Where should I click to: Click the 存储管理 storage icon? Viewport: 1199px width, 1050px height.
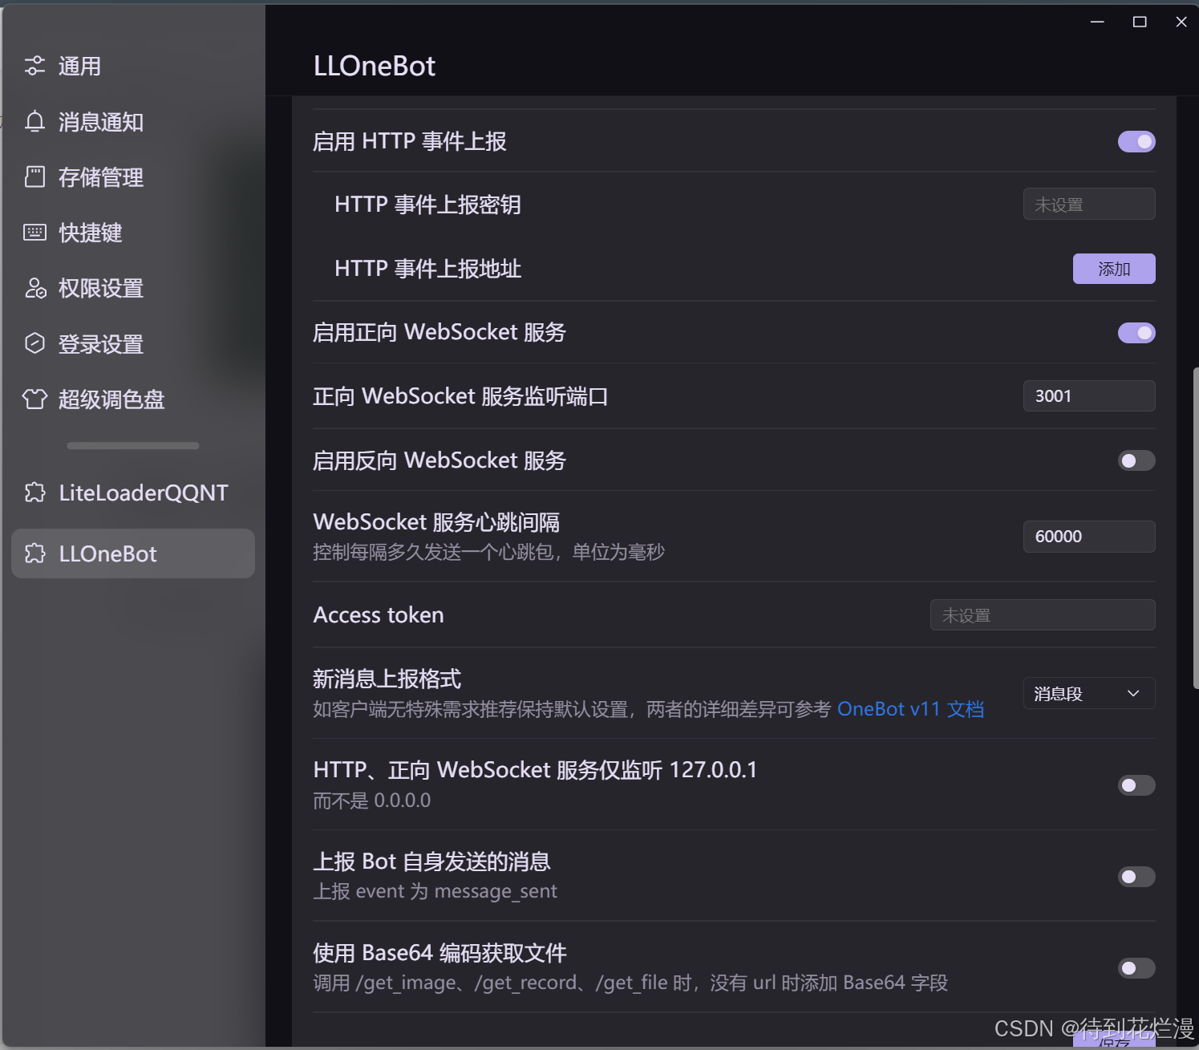coord(34,176)
